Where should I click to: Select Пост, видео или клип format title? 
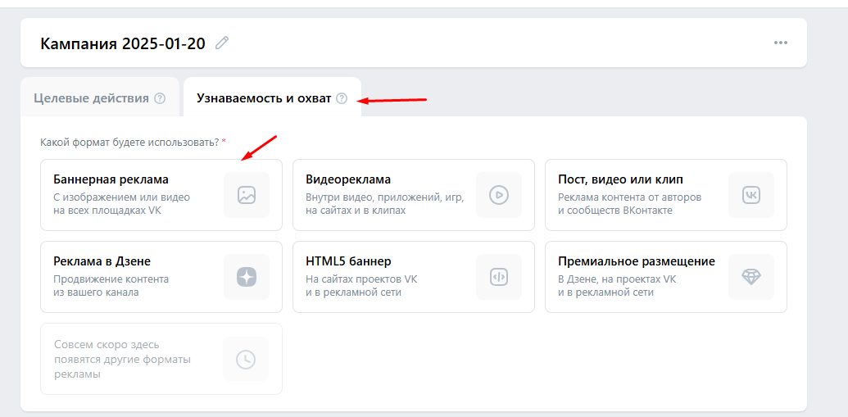(620, 179)
